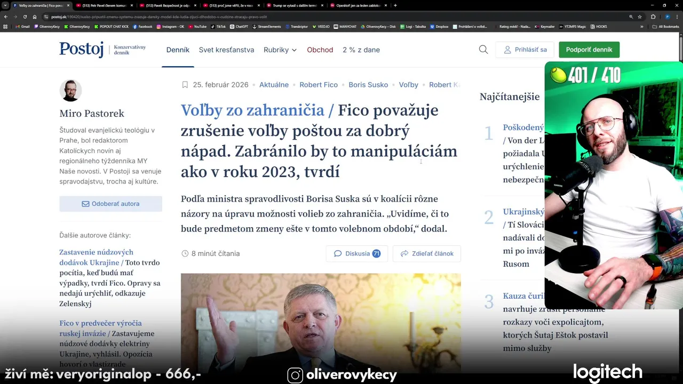Open the Denník navigation tab

coord(178,50)
